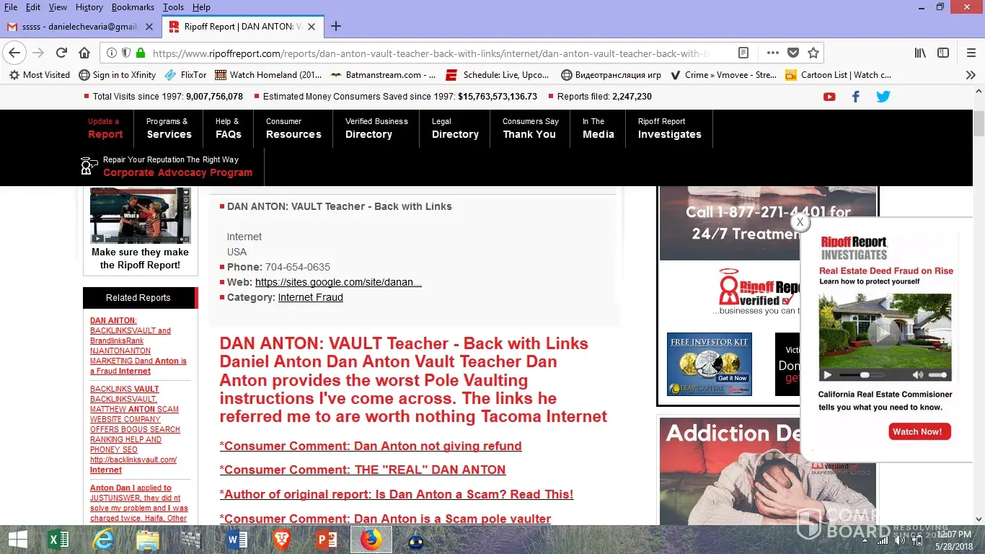Open Ripoff Report YouTube channel icon

[x=829, y=97]
